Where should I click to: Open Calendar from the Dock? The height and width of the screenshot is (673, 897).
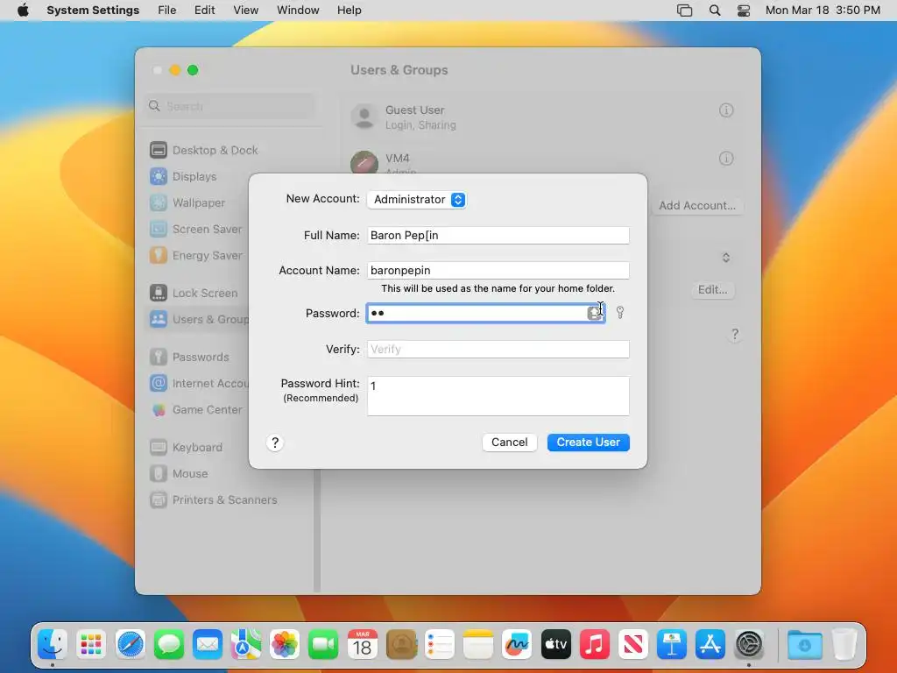click(362, 645)
